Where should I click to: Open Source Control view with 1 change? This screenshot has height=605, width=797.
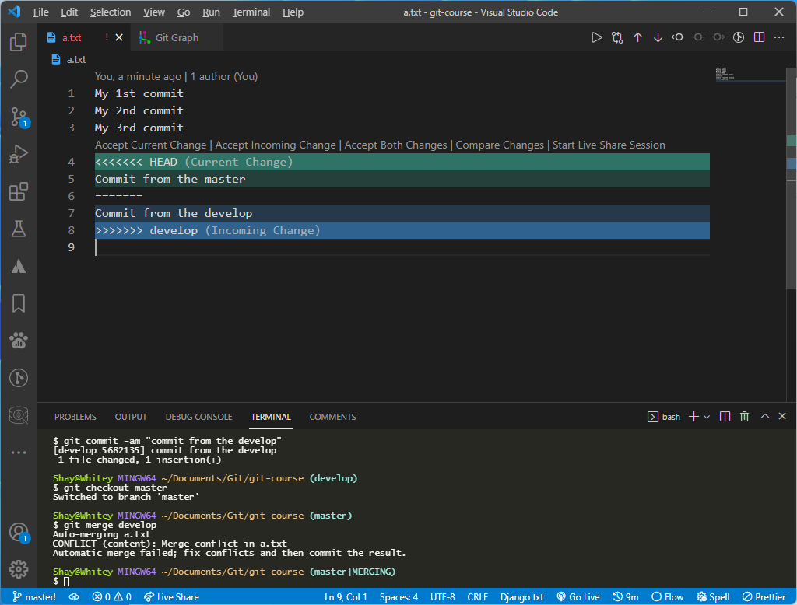(19, 117)
